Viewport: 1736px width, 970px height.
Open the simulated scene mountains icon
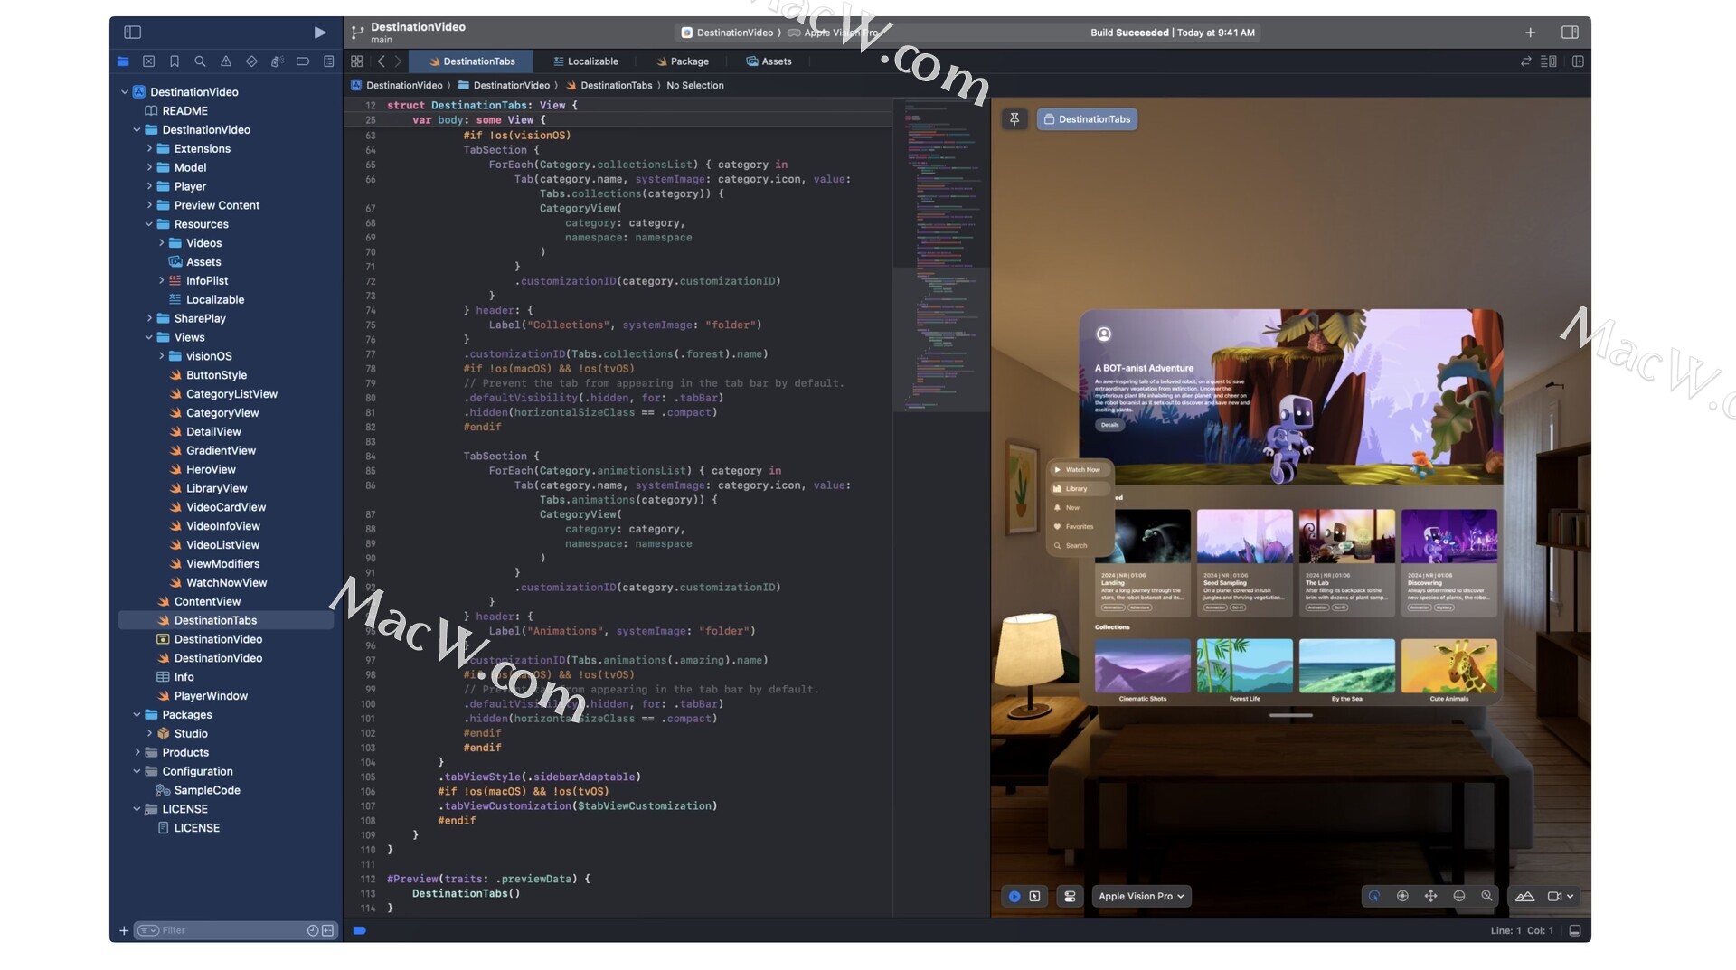coord(1524,896)
